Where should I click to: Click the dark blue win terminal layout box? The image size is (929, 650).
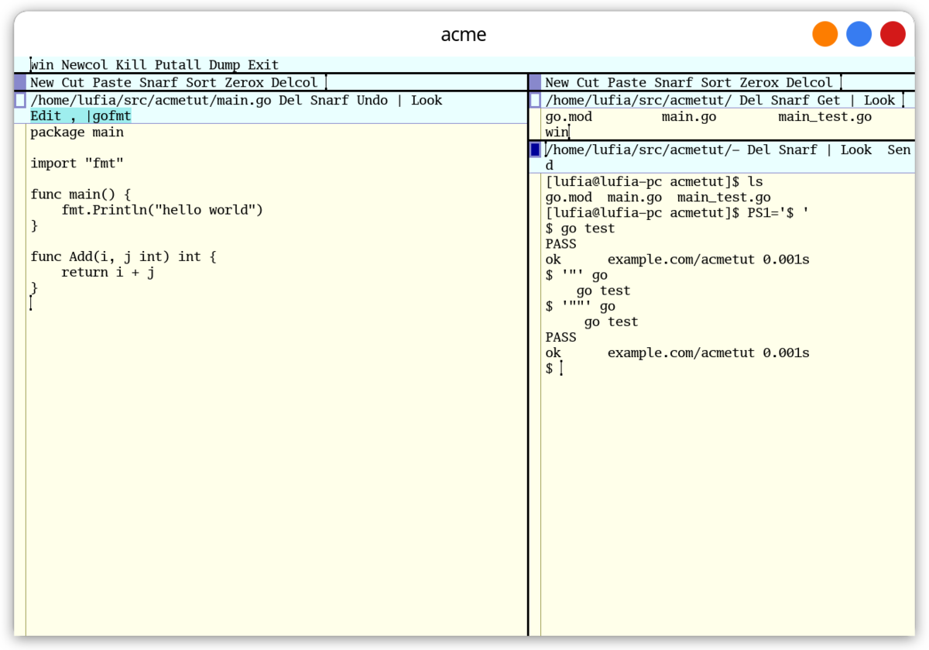[535, 150]
